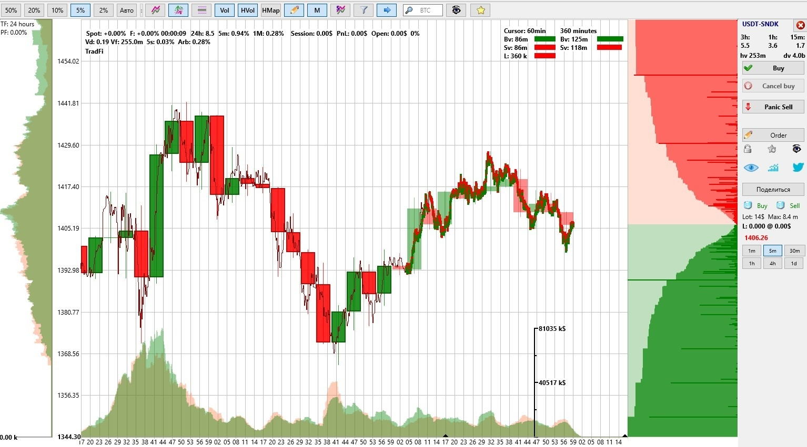Set chart scale to 50%
The image size is (807, 447).
11,10
